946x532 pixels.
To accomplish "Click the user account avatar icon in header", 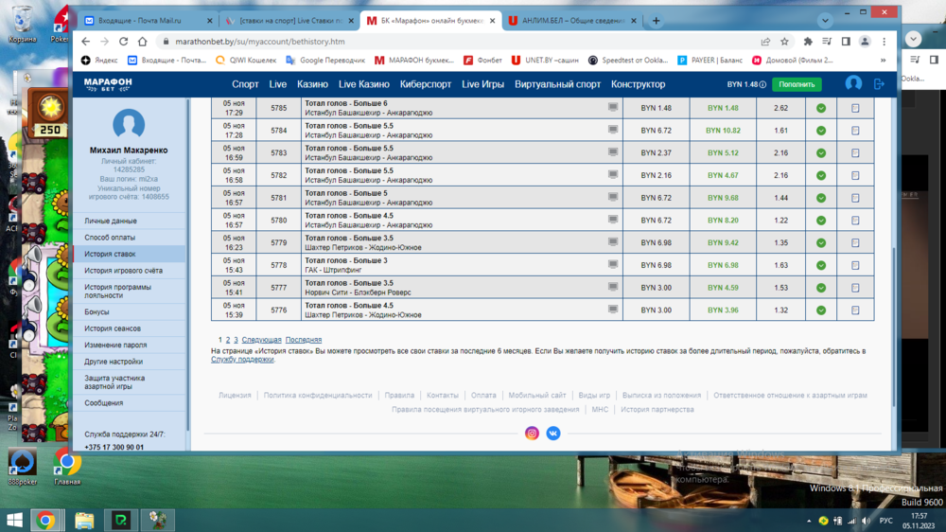I will pyautogui.click(x=853, y=84).
